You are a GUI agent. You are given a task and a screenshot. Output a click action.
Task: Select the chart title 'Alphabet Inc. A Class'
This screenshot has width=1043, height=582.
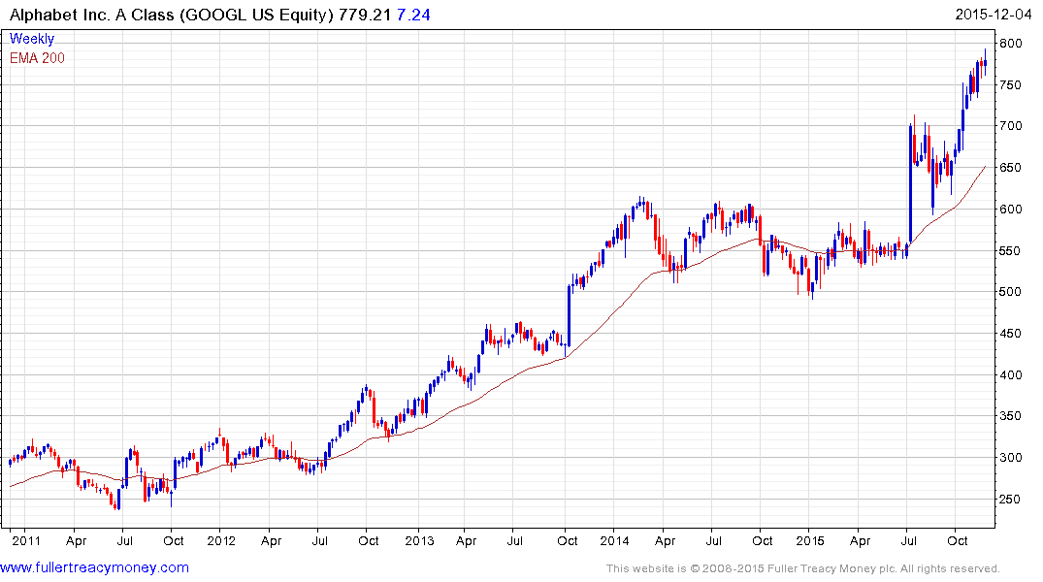pyautogui.click(x=92, y=14)
